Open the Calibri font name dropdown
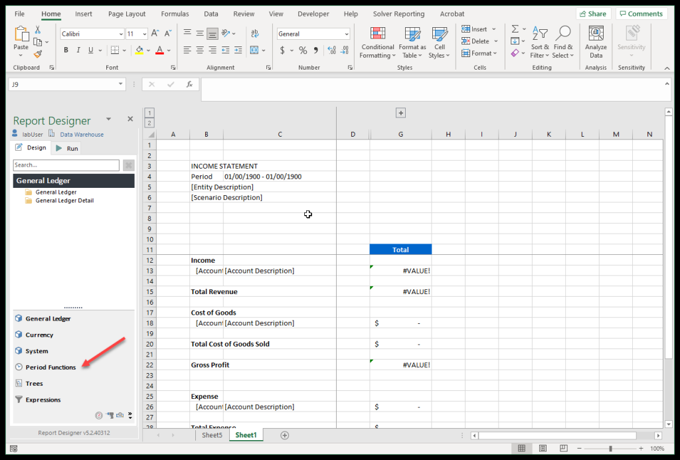 [x=120, y=34]
